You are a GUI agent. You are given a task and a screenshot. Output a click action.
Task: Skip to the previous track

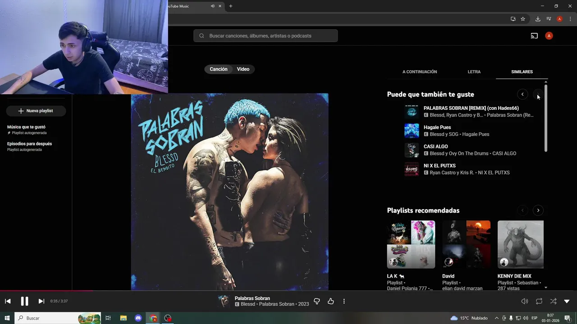click(8, 301)
